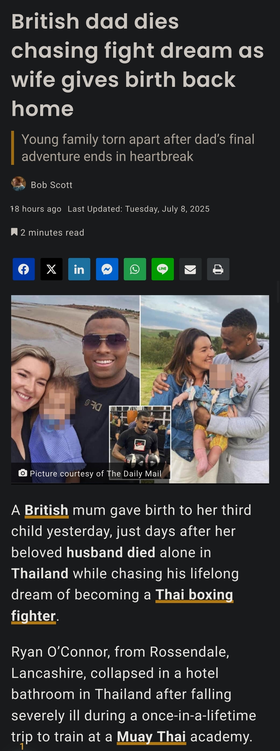Share via Messenger icon
The width and height of the screenshot is (280, 751).
coord(107,269)
